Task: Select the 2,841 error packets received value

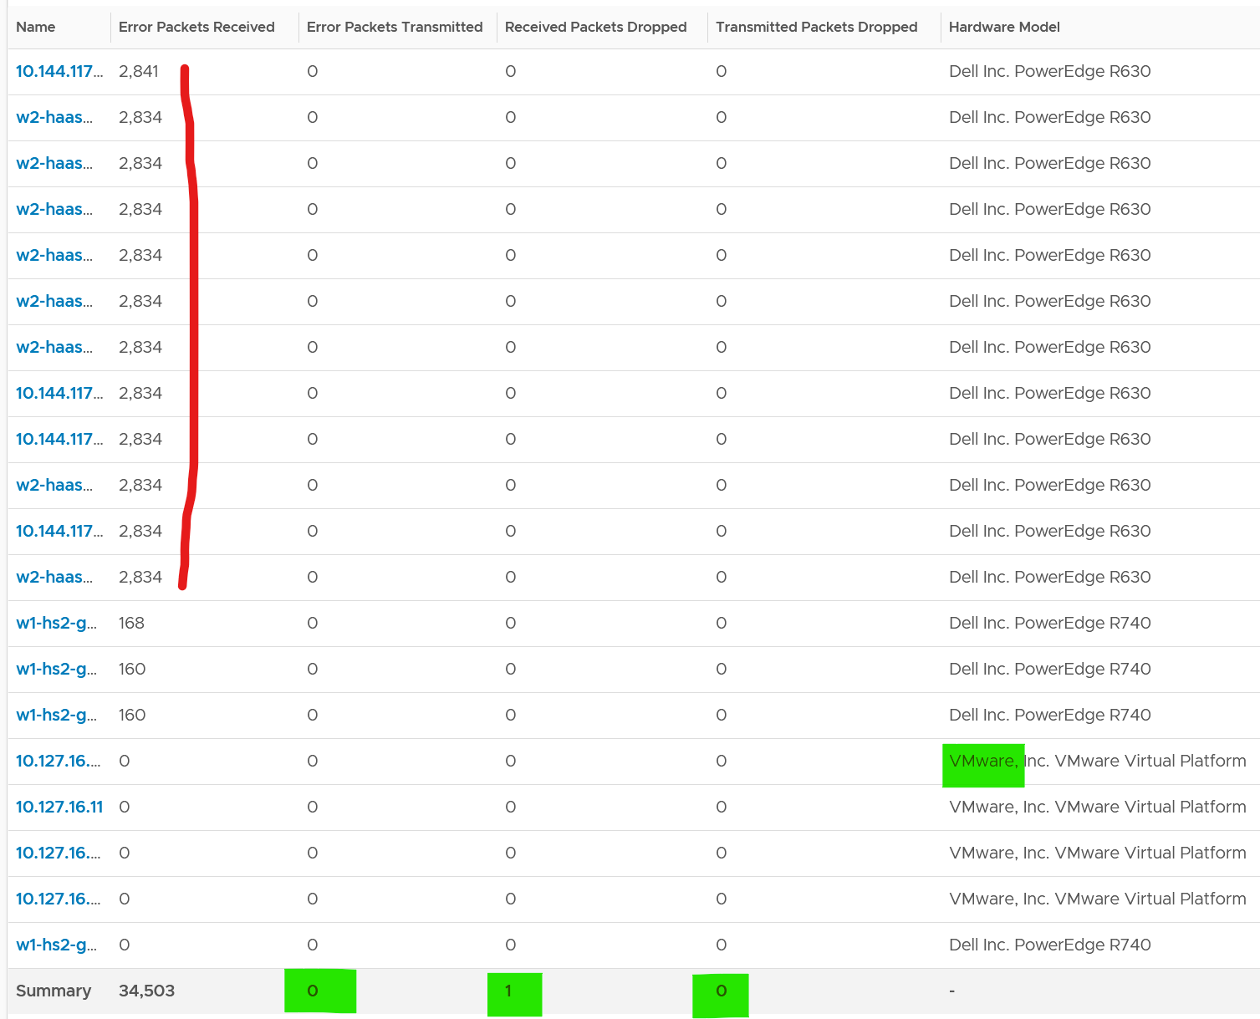Action: (x=139, y=71)
